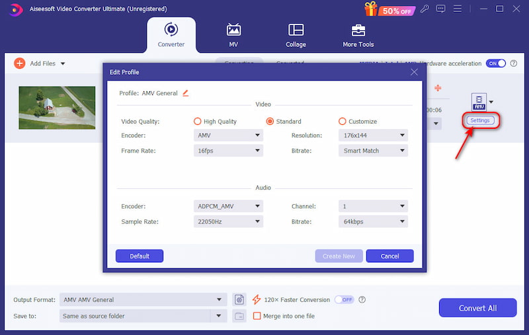Viewport: 529px width, 335px height.
Task: Click the aerial farm video thumbnail
Action: 57,108
